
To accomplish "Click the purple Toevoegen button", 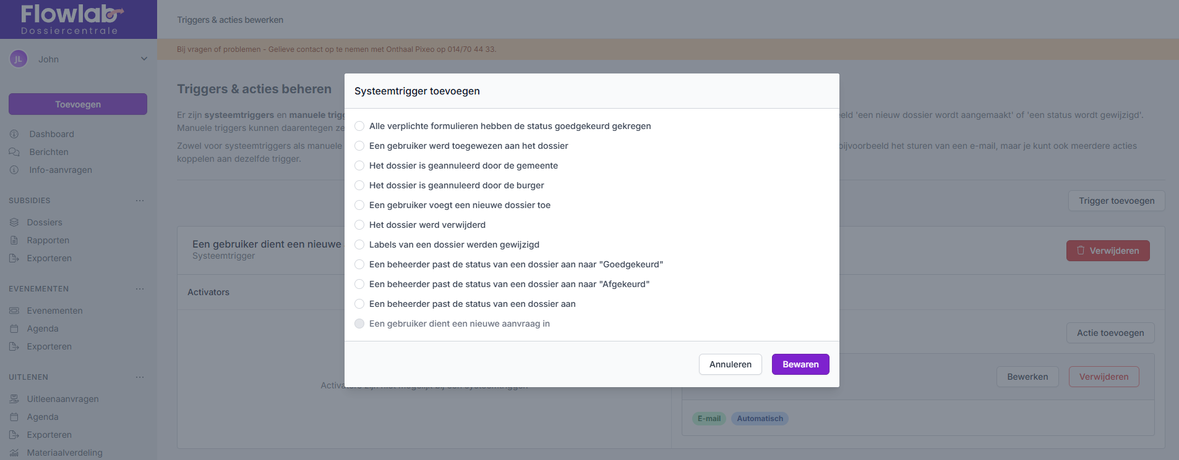I will point(78,104).
